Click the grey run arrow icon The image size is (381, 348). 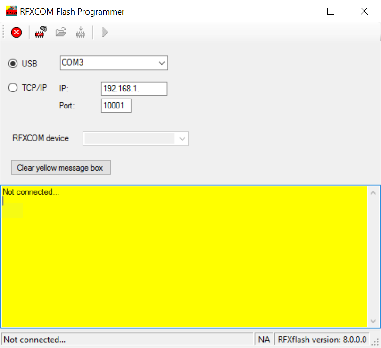pyautogui.click(x=105, y=32)
